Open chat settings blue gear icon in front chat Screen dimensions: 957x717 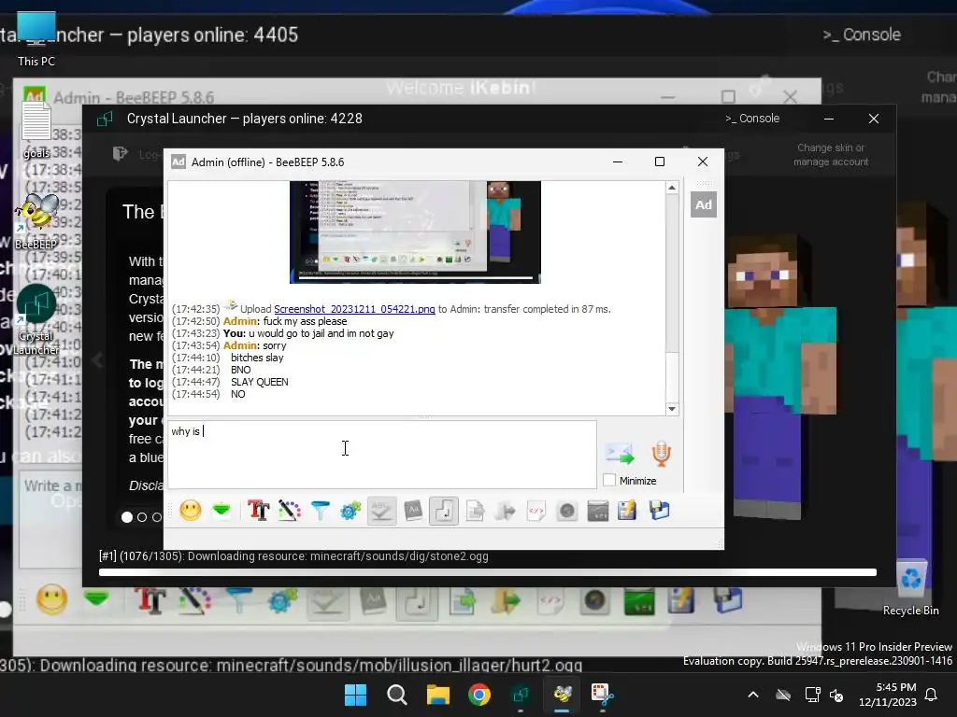pos(350,511)
